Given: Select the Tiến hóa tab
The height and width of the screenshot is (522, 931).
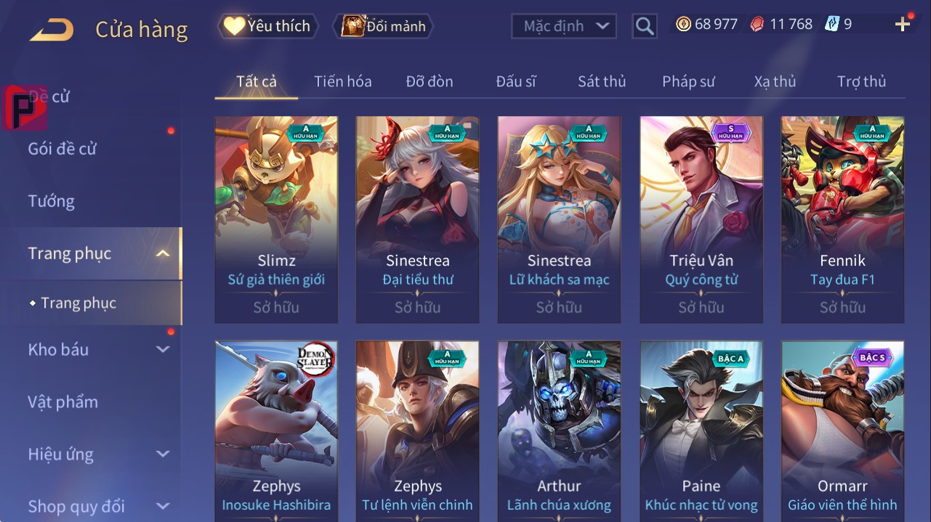Looking at the screenshot, I should click(x=343, y=81).
